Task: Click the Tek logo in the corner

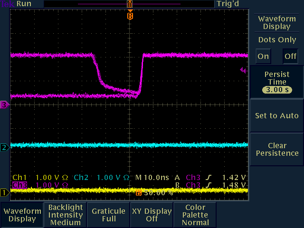Action: tap(7, 4)
